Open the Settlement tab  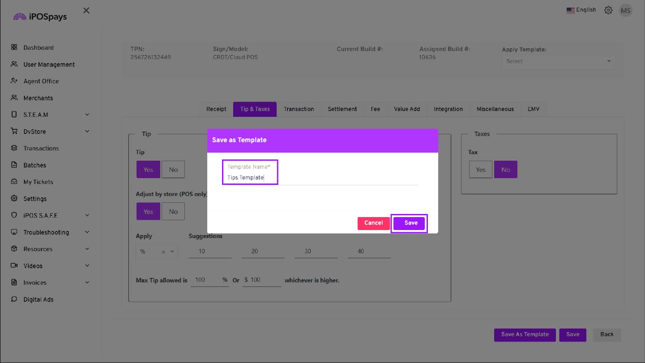click(342, 109)
